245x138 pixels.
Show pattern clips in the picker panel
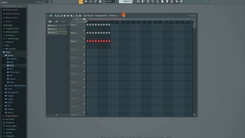[x=50, y=21]
